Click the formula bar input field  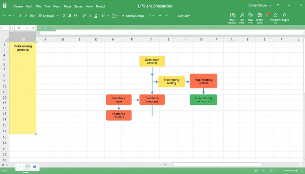point(172,32)
